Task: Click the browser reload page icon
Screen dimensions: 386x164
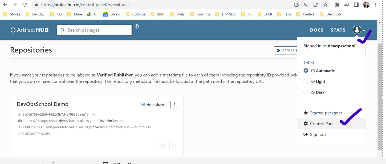Action: tap(25, 5)
